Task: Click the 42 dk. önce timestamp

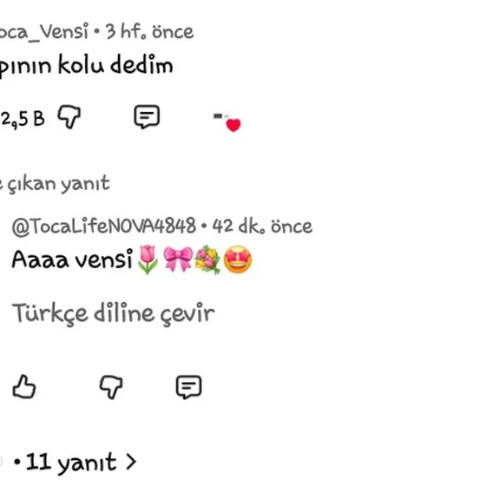Action: (262, 227)
